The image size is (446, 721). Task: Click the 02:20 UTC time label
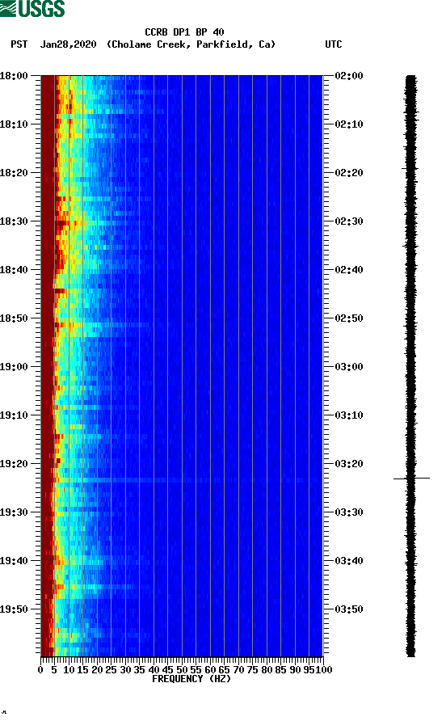pyautogui.click(x=349, y=173)
